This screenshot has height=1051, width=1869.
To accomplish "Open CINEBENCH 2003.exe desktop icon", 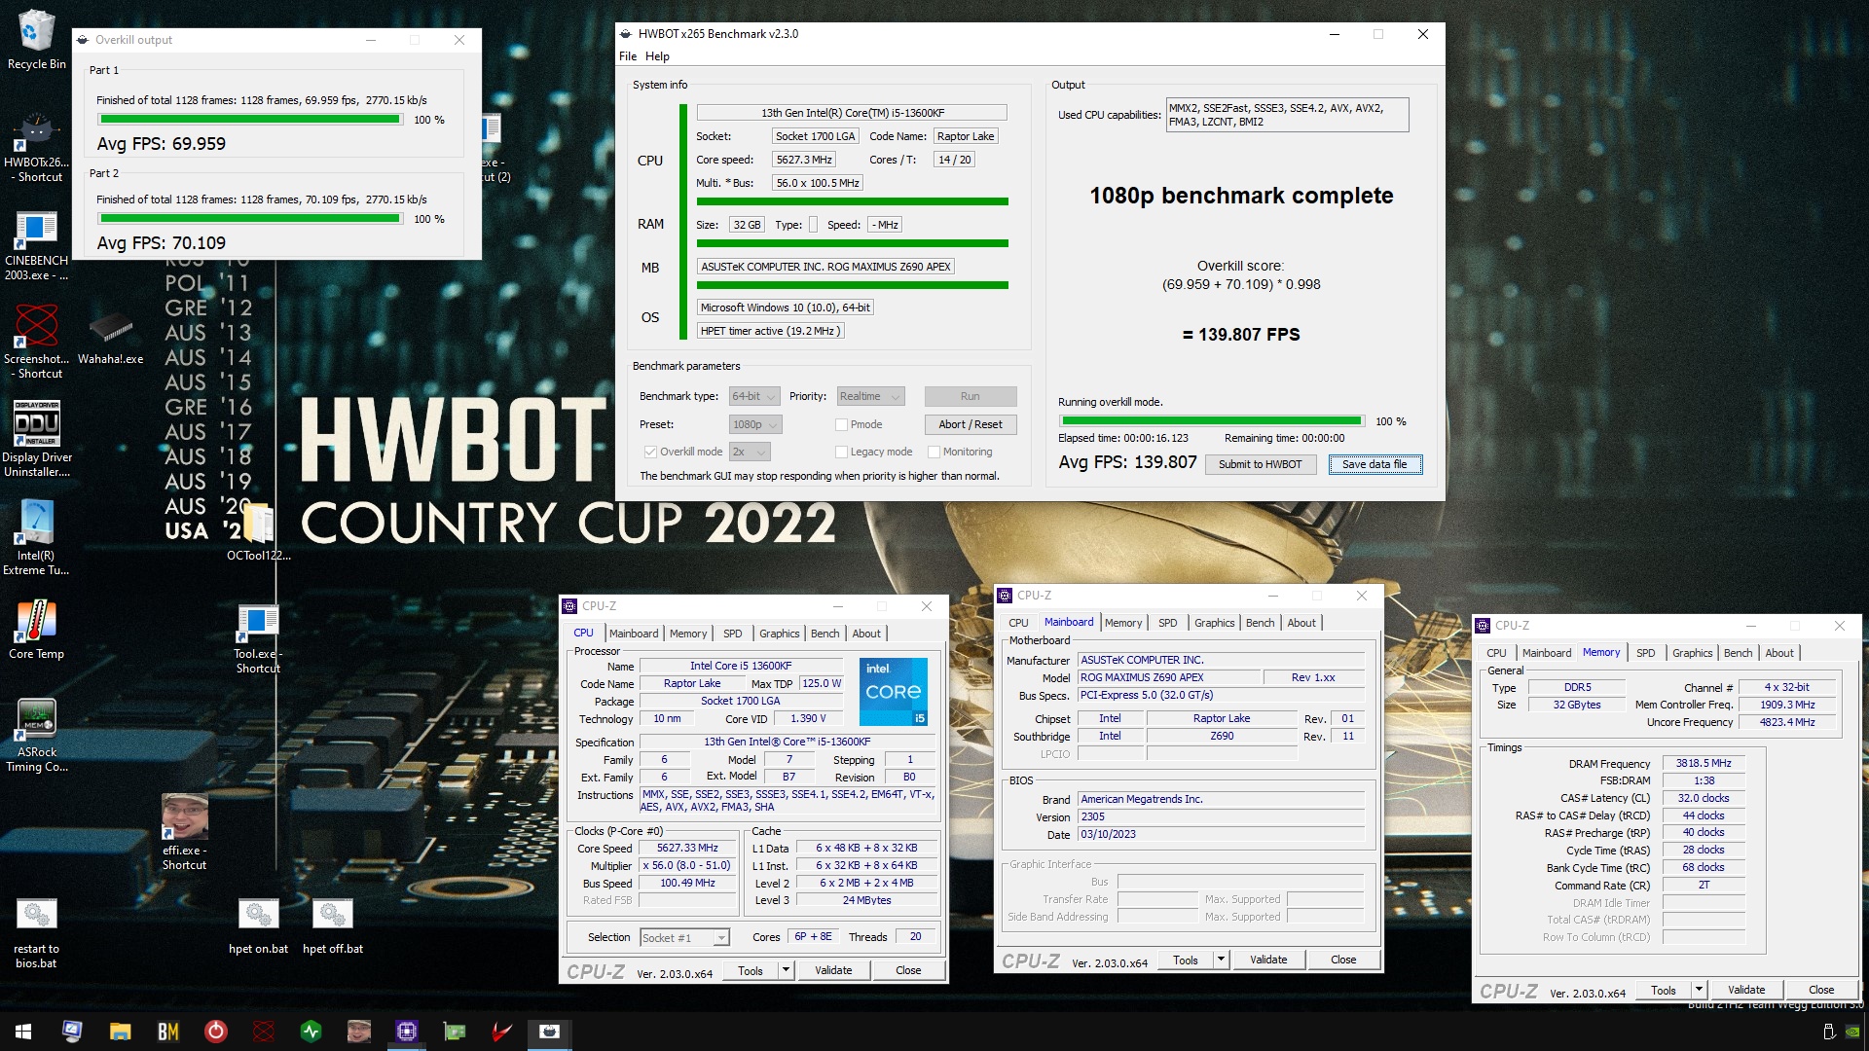I will tap(36, 246).
